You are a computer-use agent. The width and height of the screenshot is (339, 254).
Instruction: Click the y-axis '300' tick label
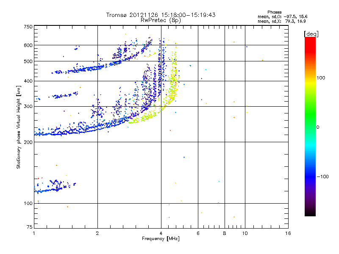pos(28,107)
